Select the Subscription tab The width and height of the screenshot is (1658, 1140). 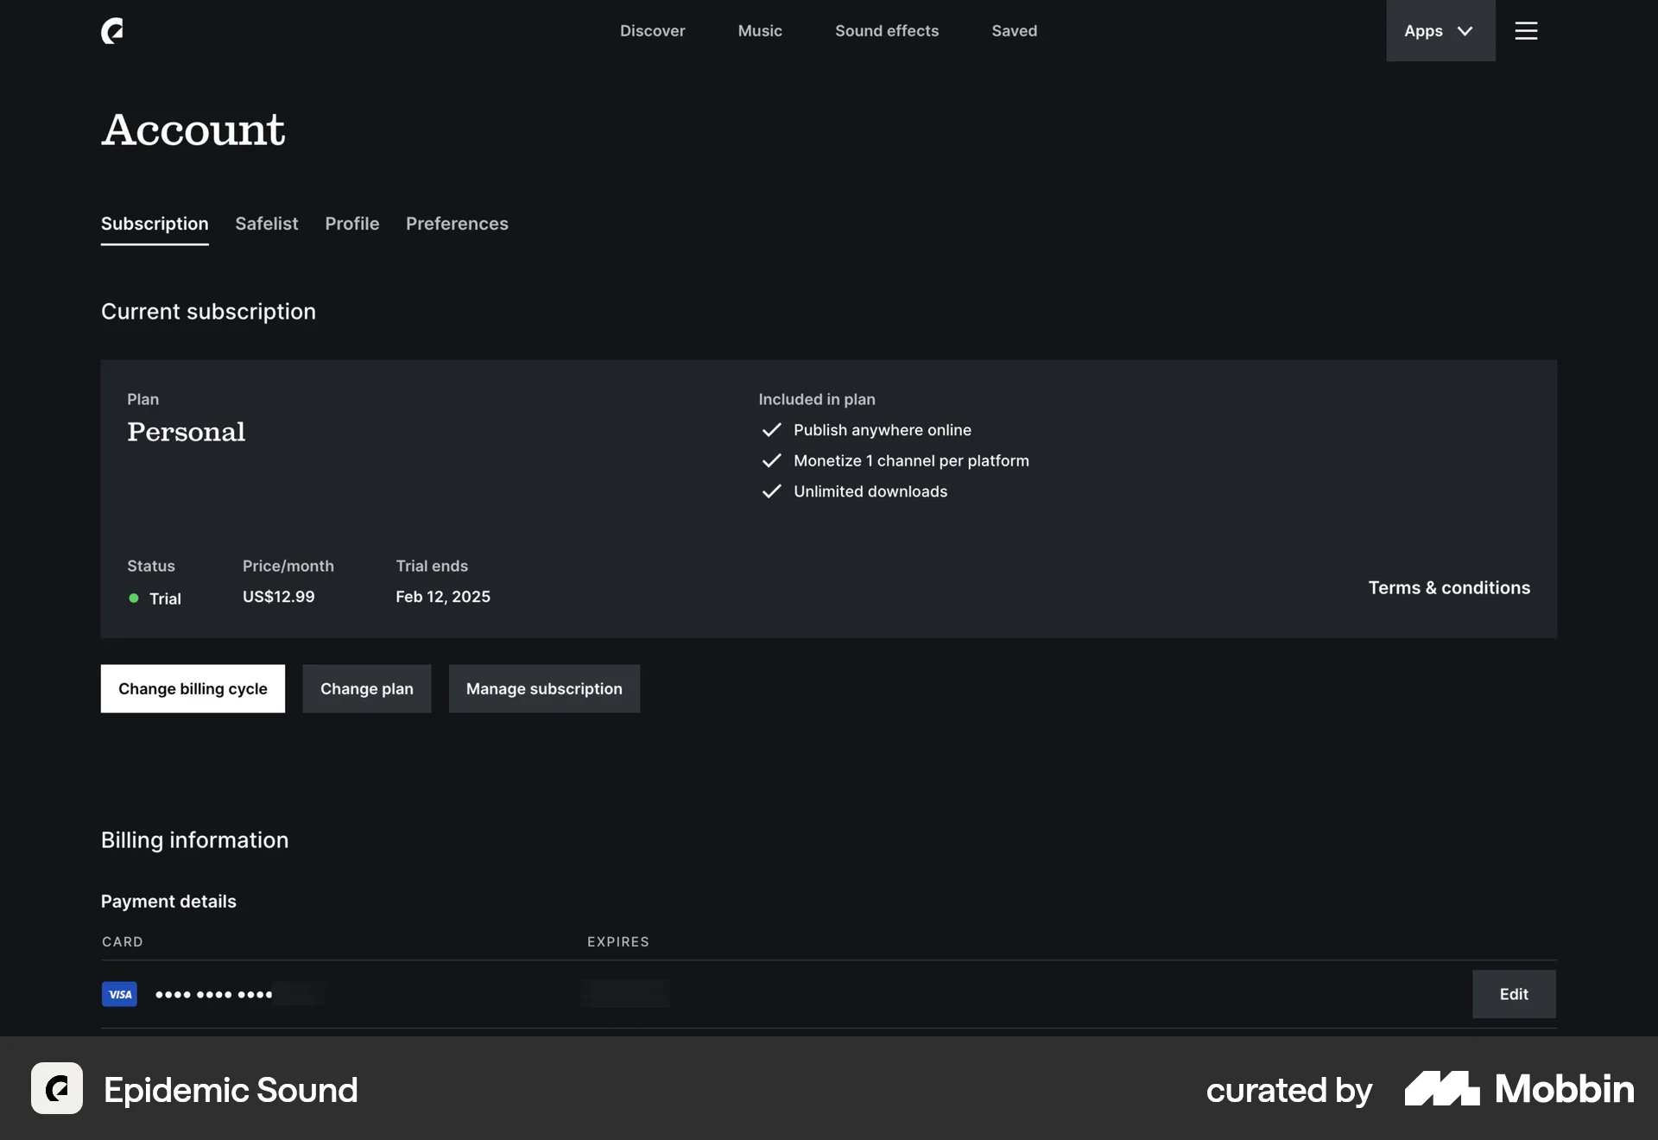pyautogui.click(x=155, y=224)
